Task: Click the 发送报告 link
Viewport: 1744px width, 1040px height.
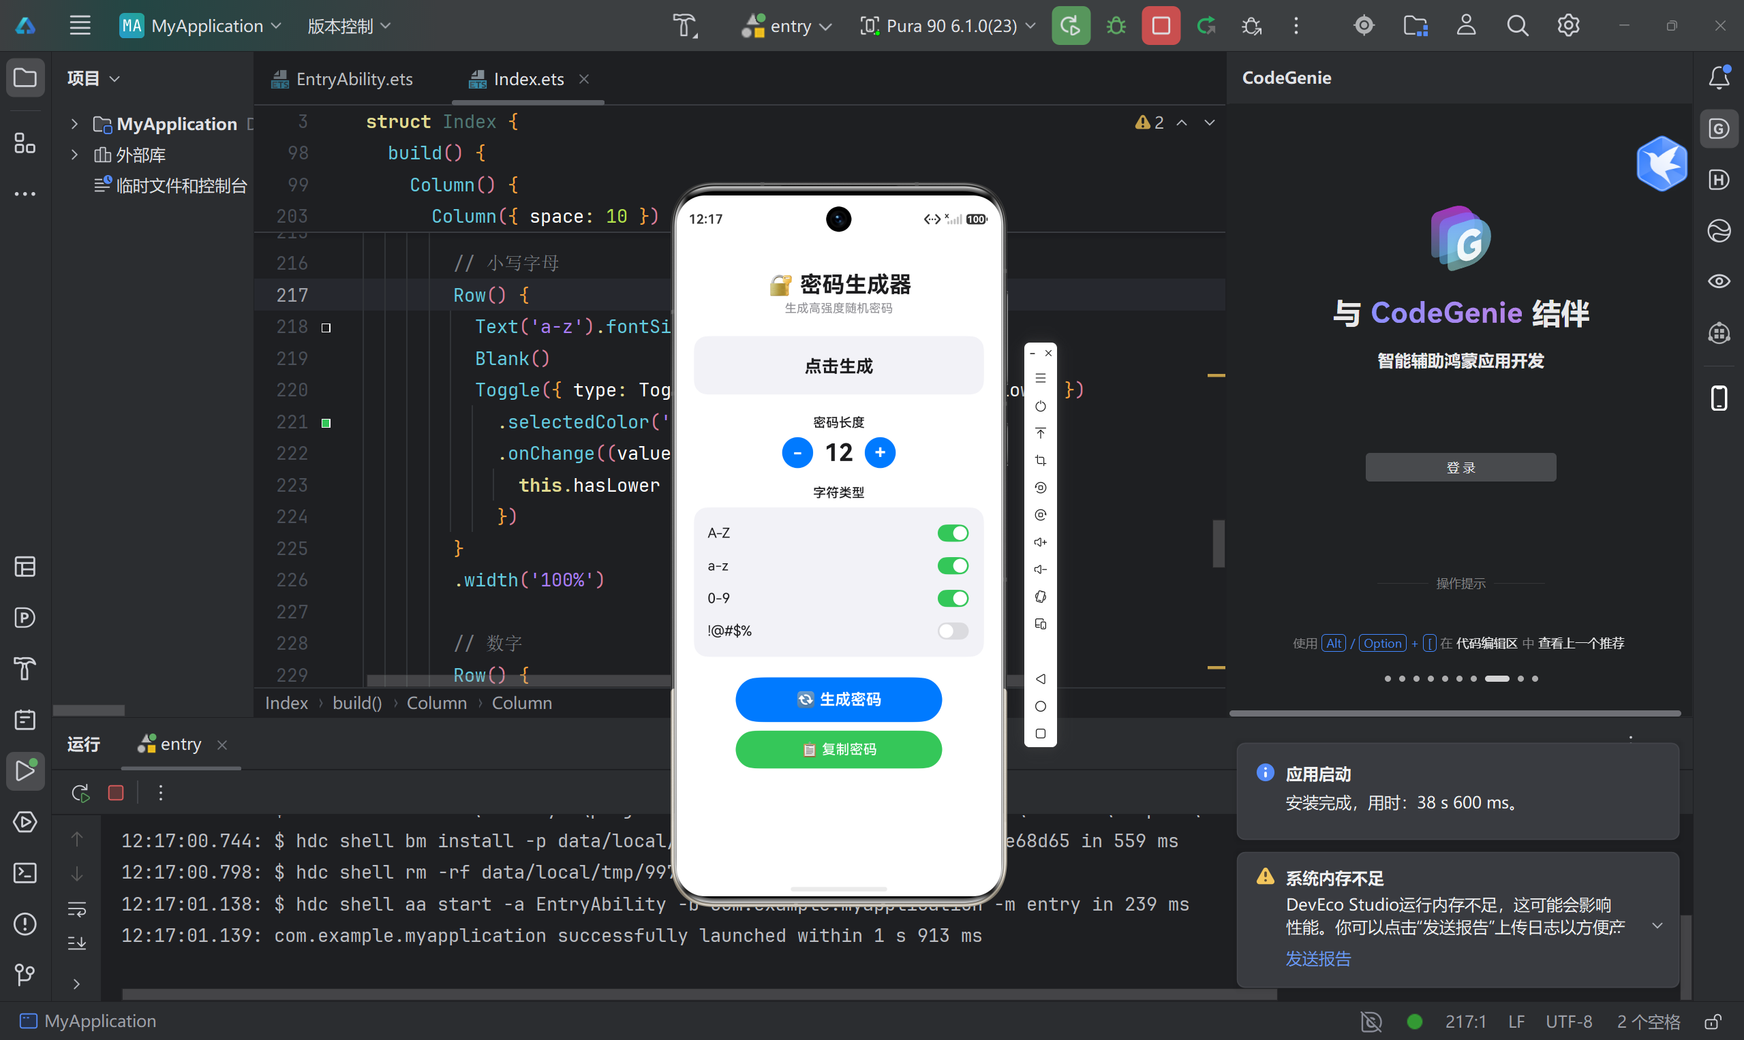Action: [1317, 959]
